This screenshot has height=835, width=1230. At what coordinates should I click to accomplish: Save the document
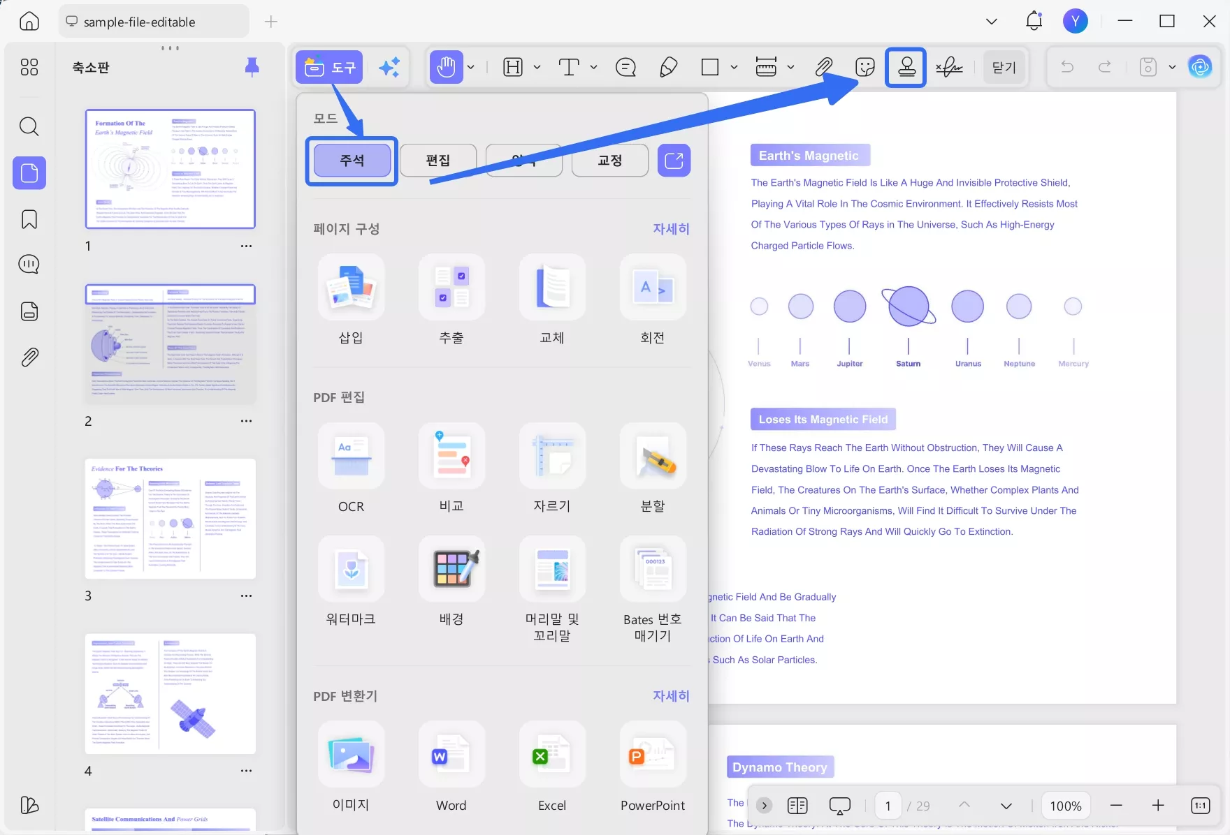coord(1148,67)
